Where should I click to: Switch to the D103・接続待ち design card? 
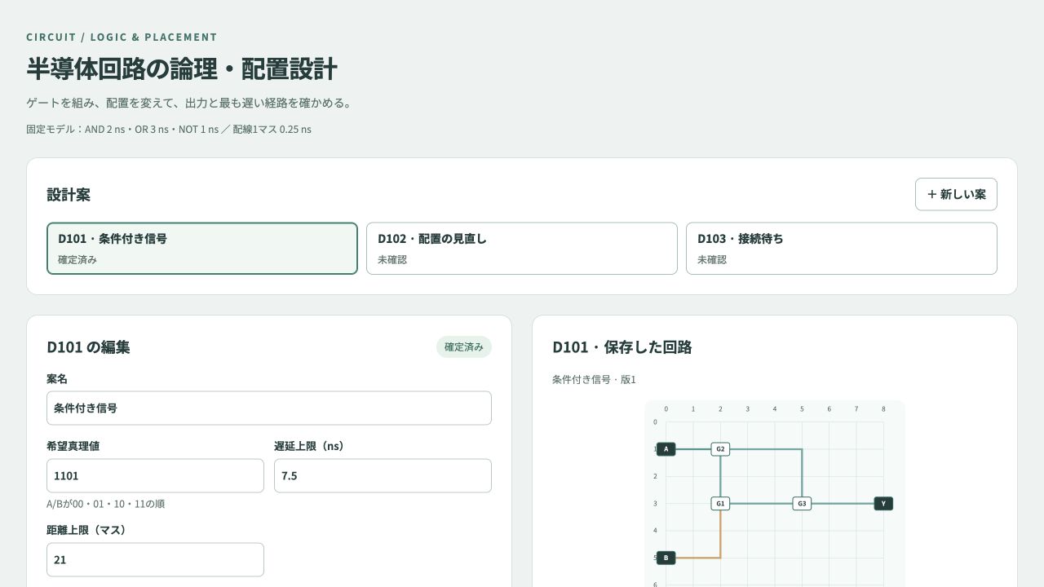tap(842, 249)
